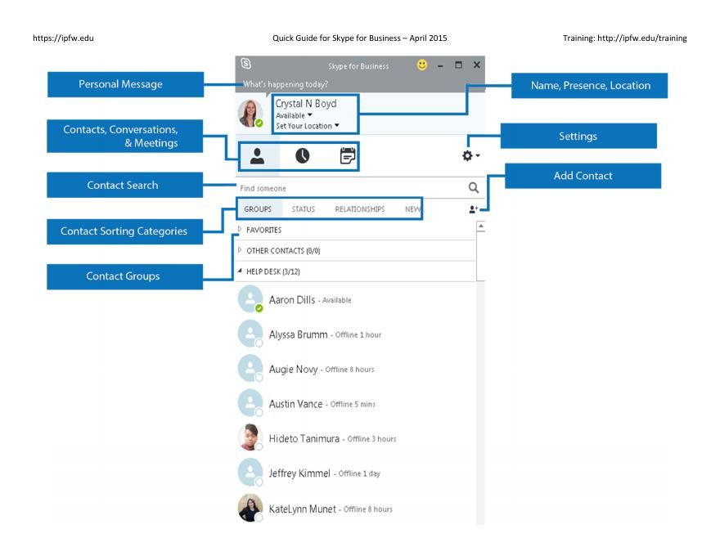Expand the FAVORITES group
Viewport: 720px width, 556px height.
point(240,229)
